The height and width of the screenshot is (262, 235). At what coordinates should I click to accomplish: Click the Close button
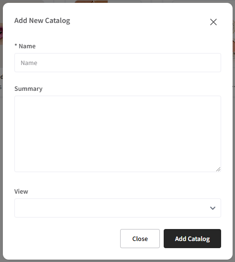tap(140, 239)
